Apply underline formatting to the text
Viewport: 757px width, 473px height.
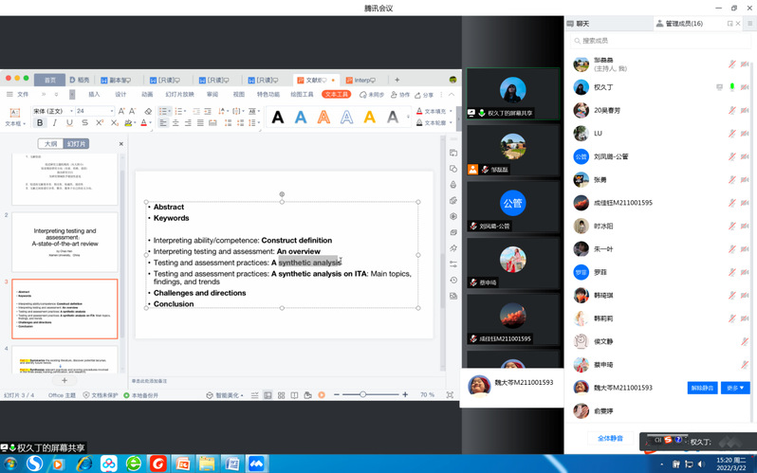click(x=68, y=123)
